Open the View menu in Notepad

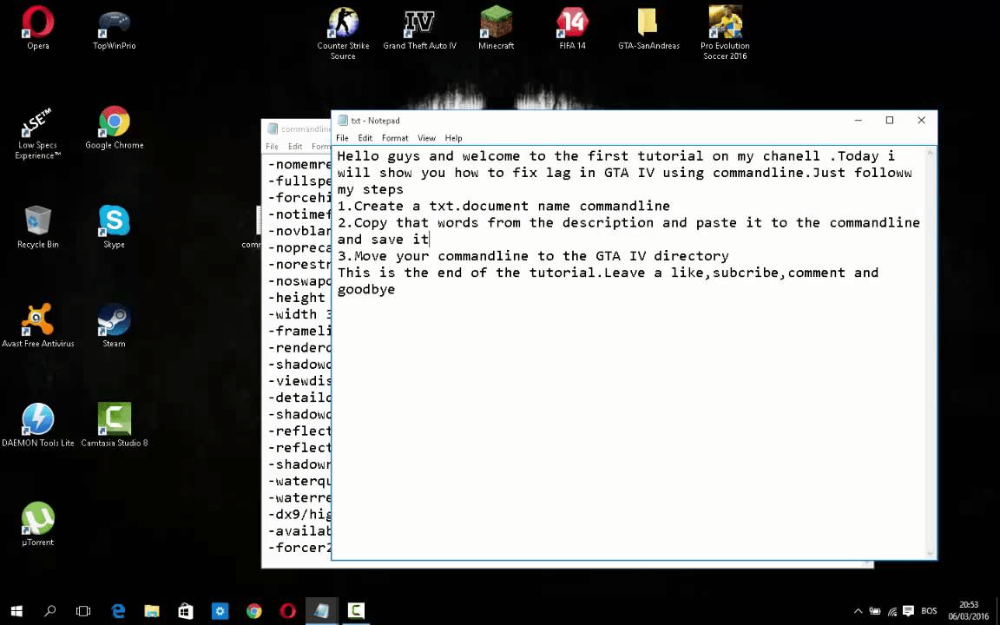coord(426,138)
